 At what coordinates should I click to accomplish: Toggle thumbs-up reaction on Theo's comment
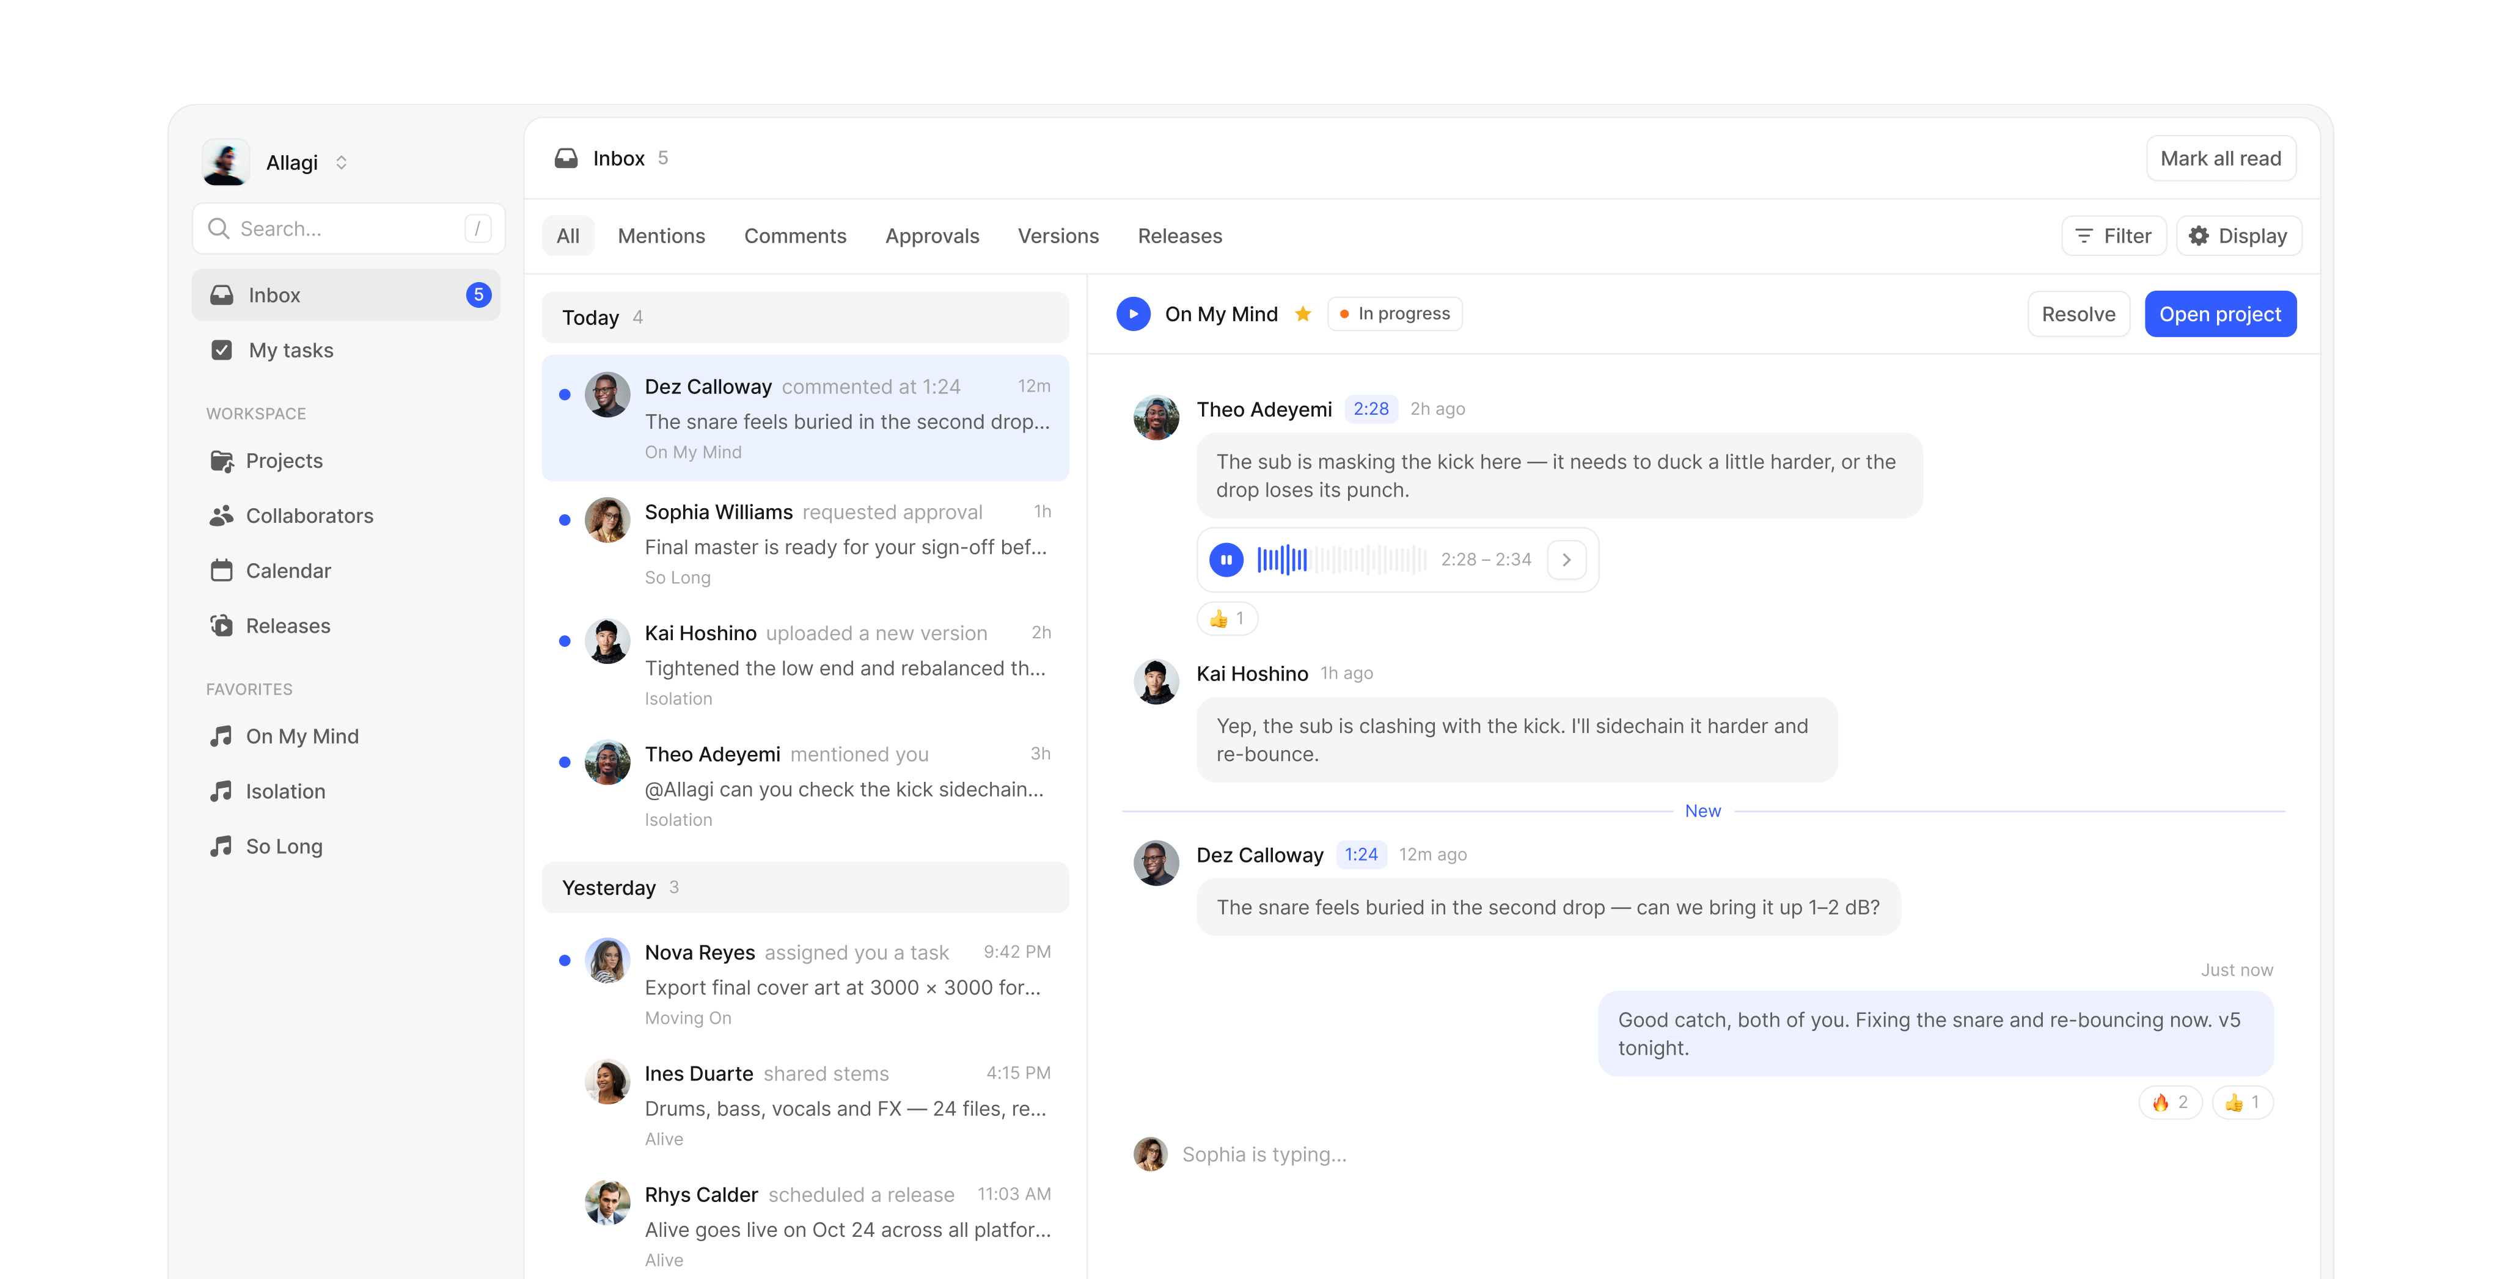tap(1227, 619)
